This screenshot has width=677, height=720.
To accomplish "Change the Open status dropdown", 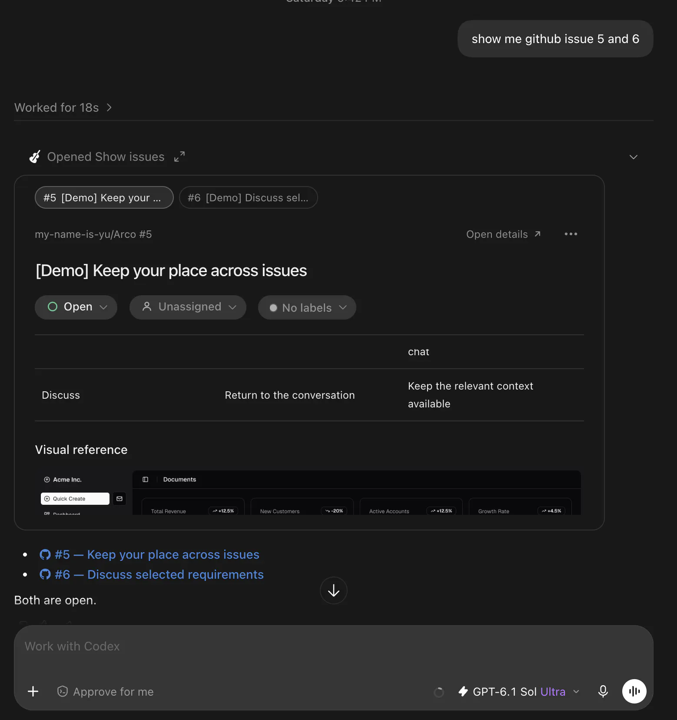I will point(76,307).
